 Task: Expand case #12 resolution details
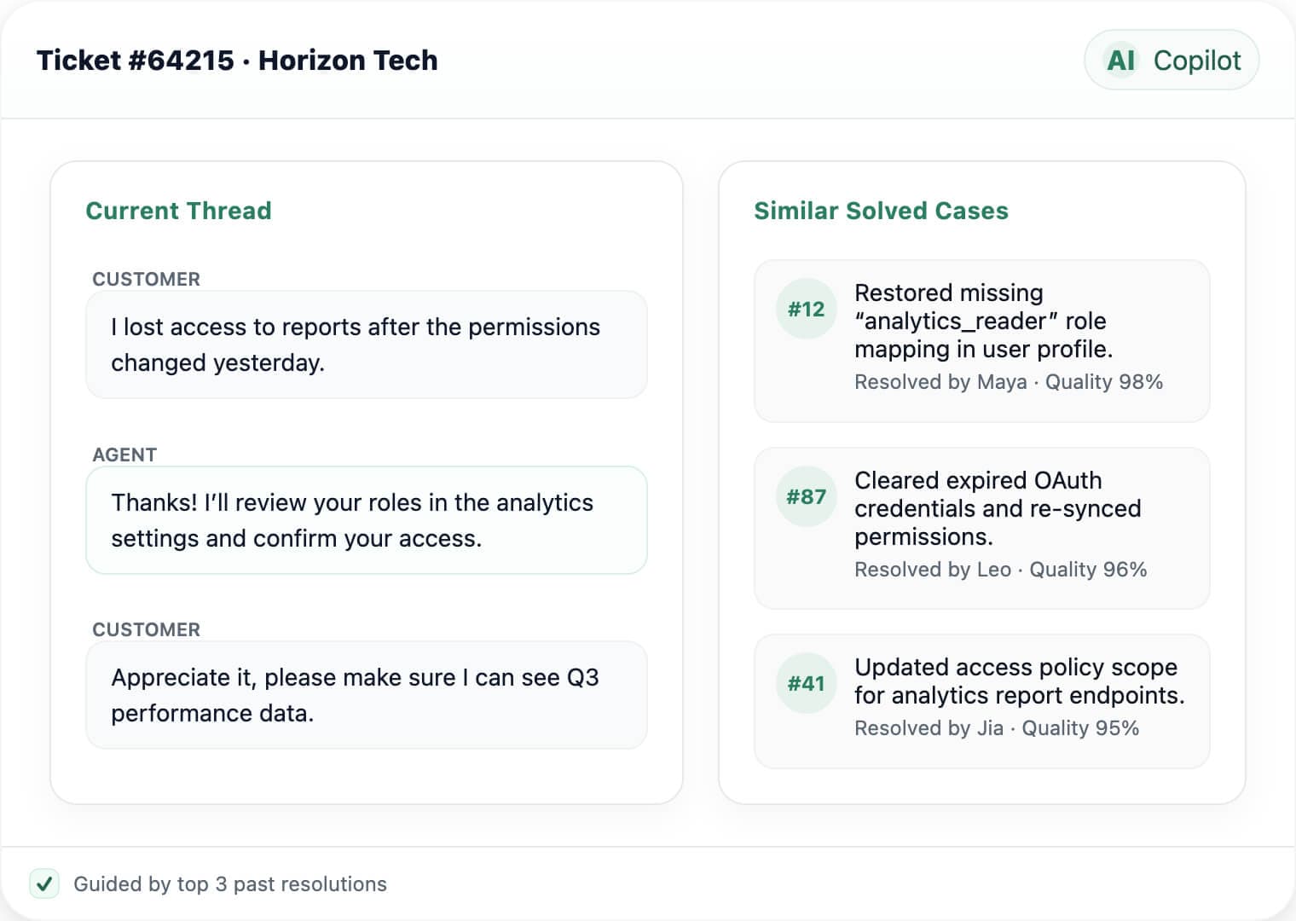coord(981,341)
